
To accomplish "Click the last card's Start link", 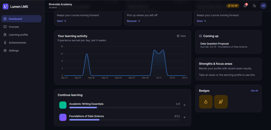I will click(201, 21).
